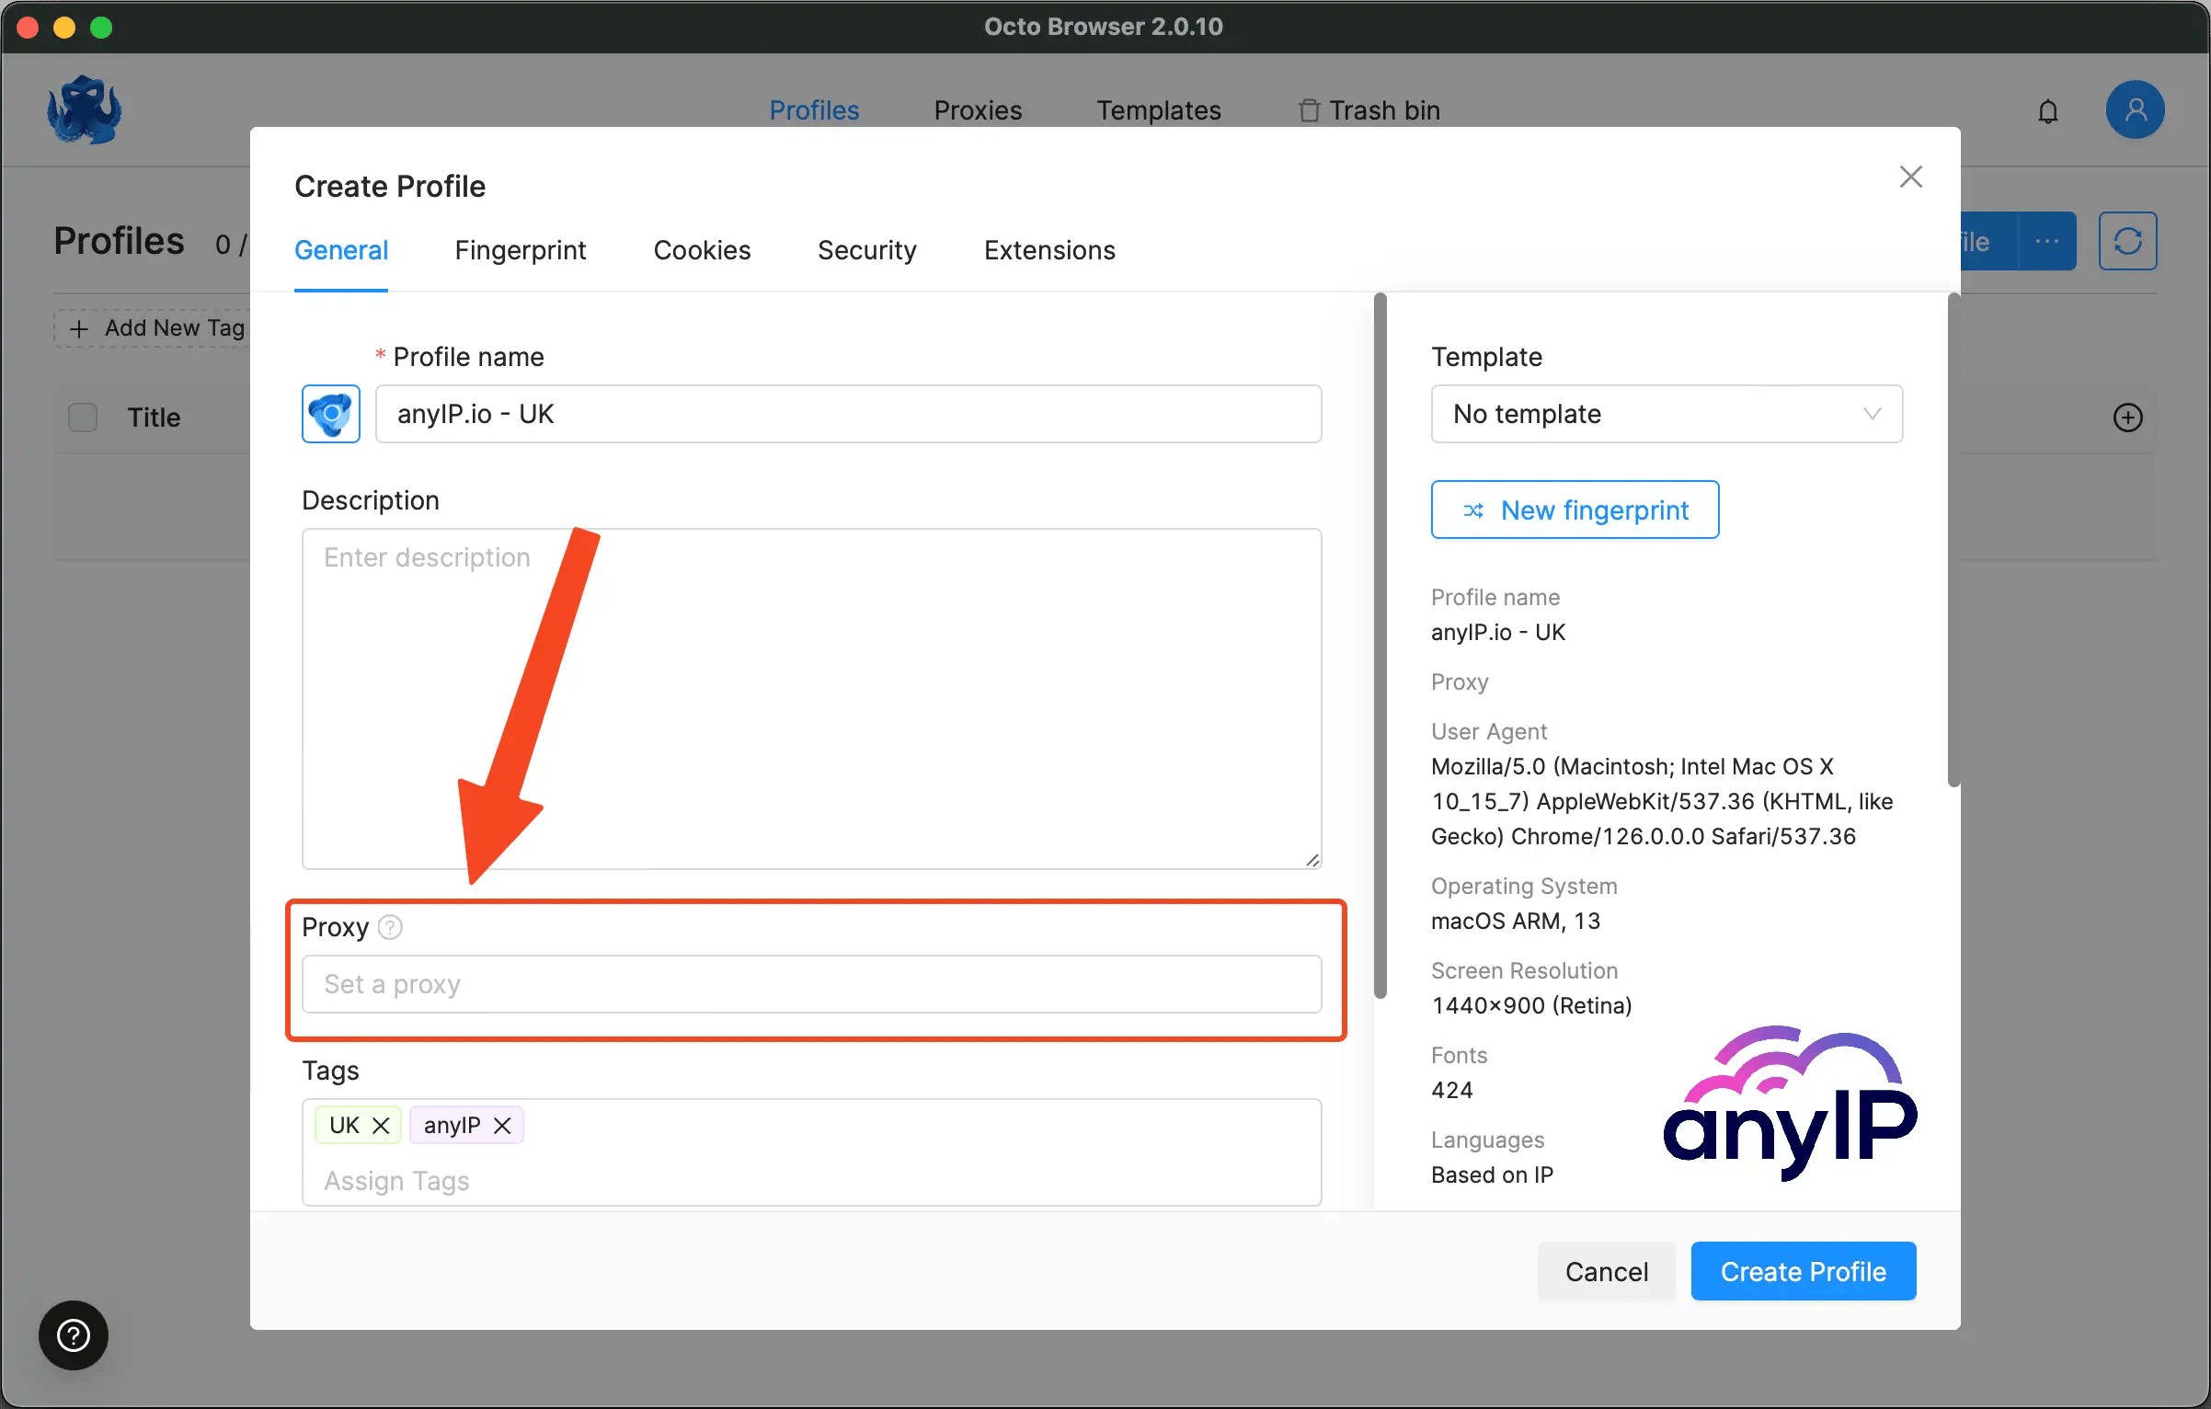Switch to the Fingerprint tab

tap(521, 250)
